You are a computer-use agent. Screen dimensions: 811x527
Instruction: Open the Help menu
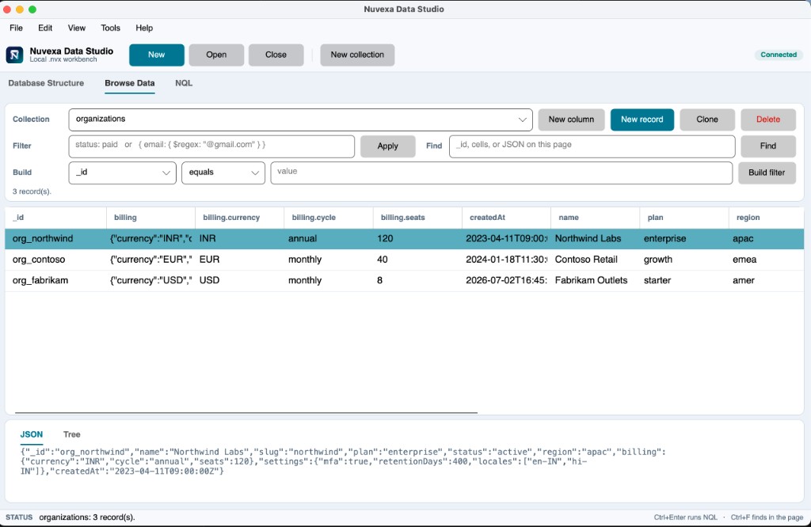144,28
